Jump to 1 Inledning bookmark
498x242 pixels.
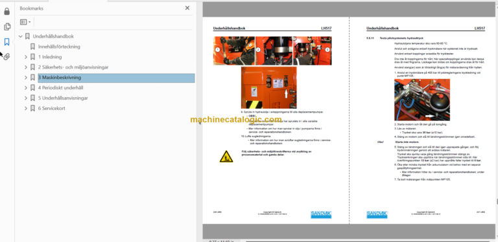coord(50,57)
